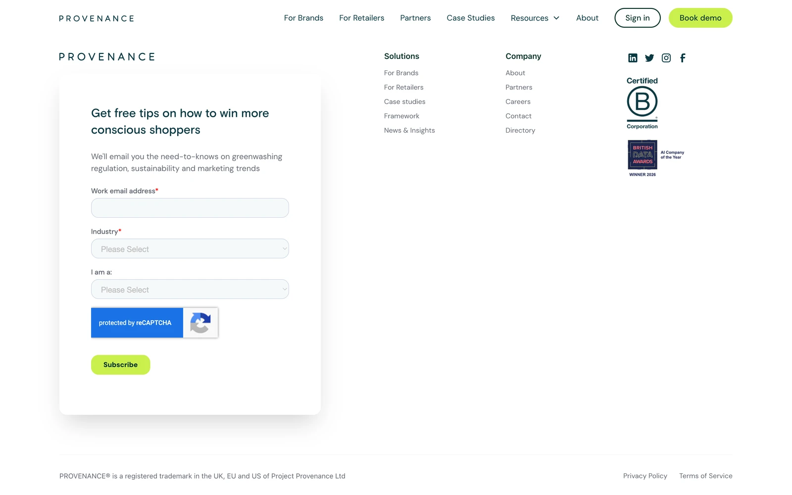This screenshot has width=792, height=495.
Task: Open the News & Insights link
Action: click(409, 130)
